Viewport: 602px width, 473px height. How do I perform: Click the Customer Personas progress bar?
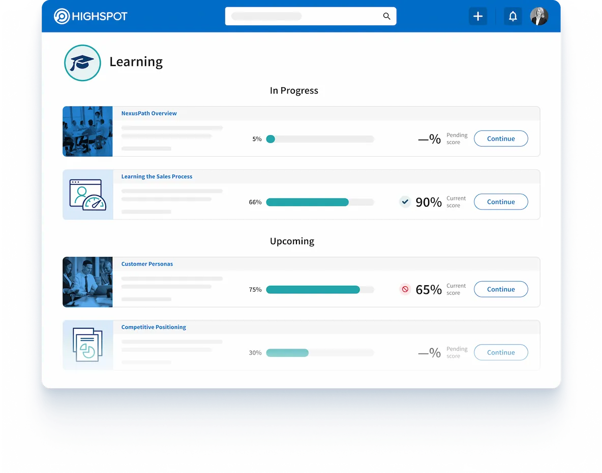[320, 289]
